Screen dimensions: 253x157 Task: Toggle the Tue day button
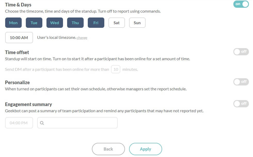point(34,23)
